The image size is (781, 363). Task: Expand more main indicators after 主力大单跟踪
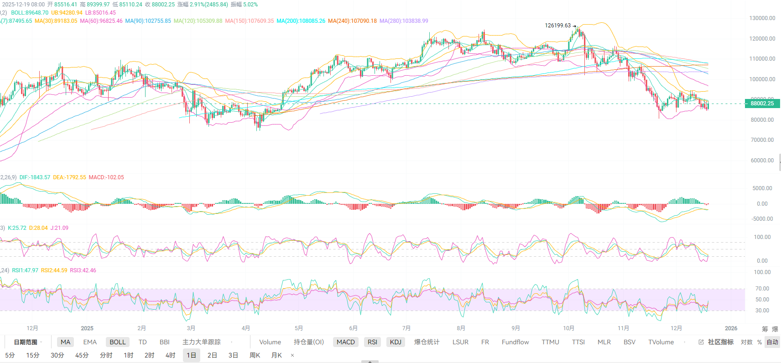tap(232, 342)
